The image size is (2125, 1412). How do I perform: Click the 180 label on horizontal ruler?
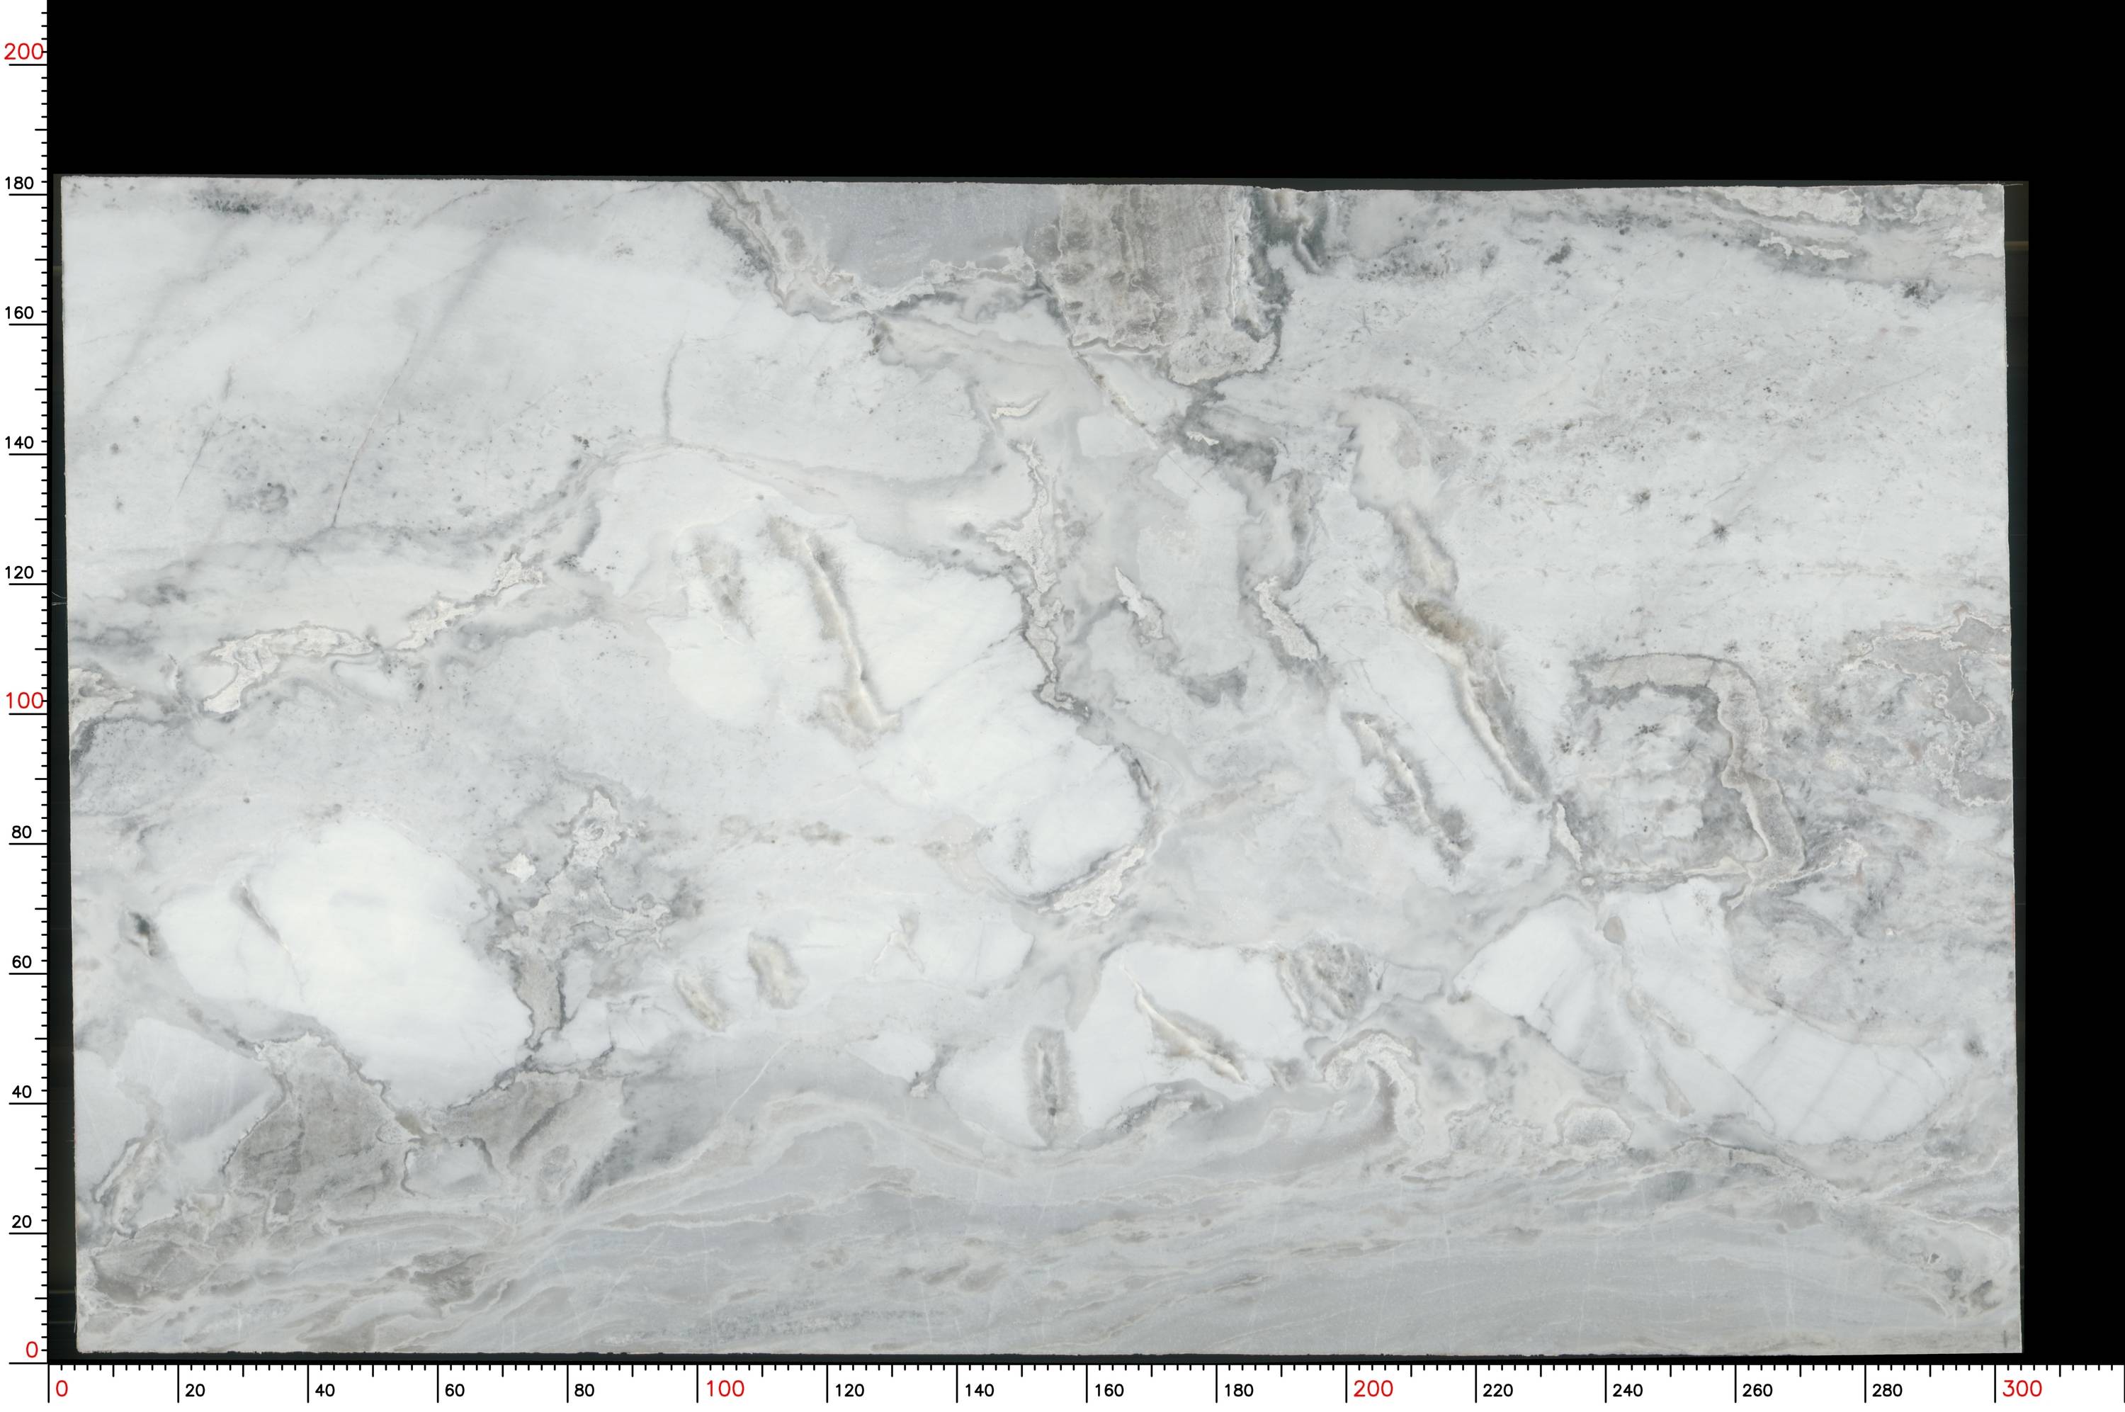(x=1238, y=1390)
